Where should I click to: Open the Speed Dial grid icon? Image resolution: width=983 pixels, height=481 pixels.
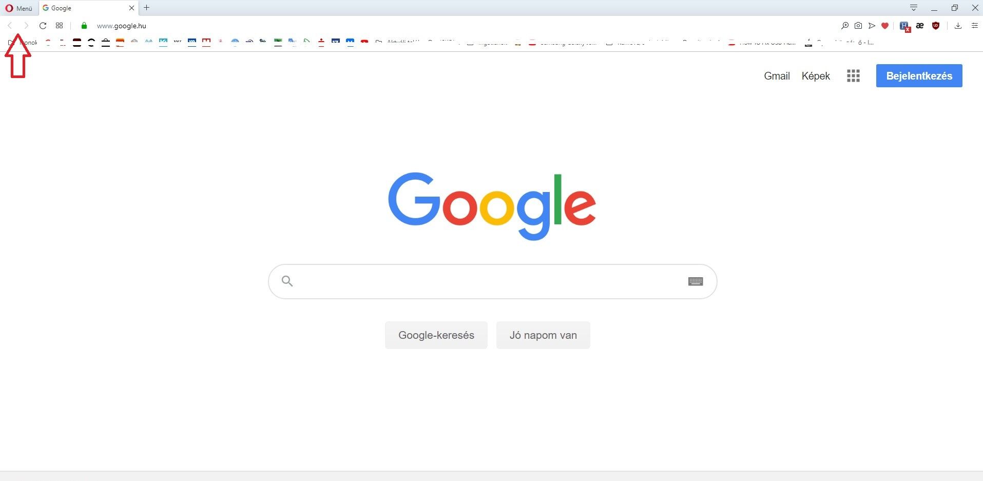60,26
